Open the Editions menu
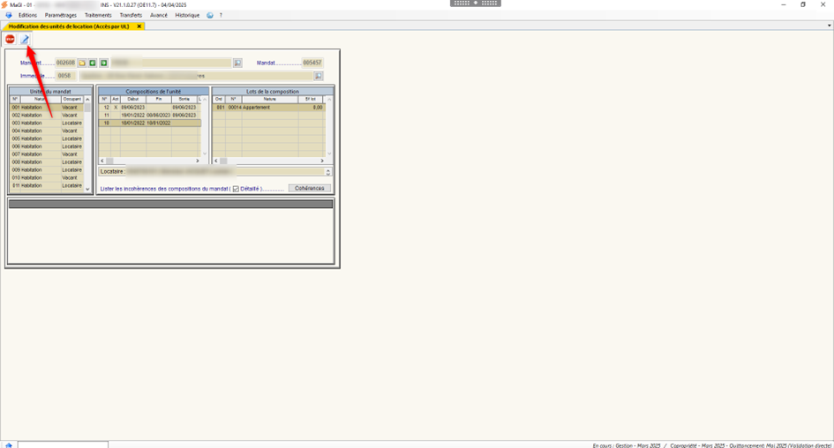The width and height of the screenshot is (834, 448). click(x=27, y=15)
